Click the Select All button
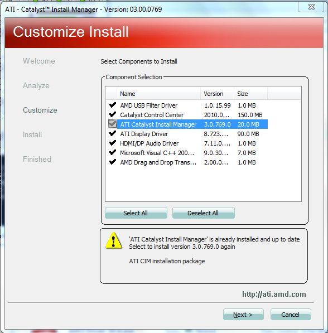Viewport: 328px width, 333px height. tap(136, 213)
